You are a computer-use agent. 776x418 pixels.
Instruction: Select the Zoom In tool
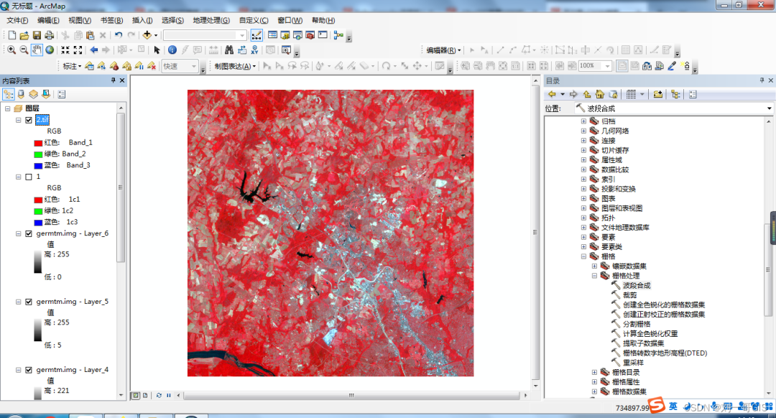pyautogui.click(x=11, y=50)
